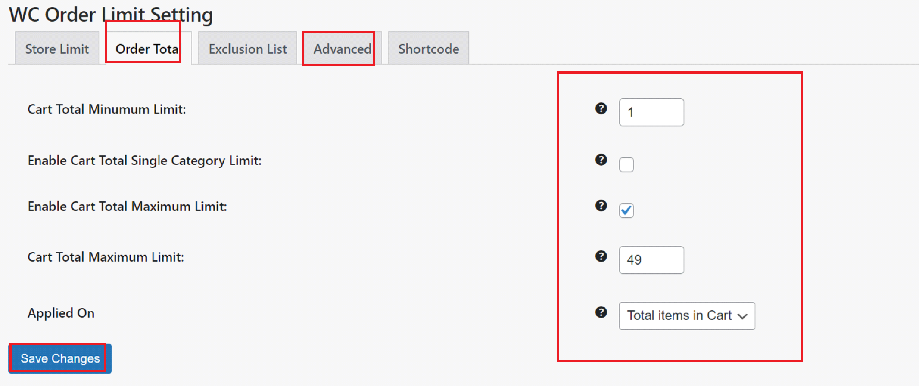The height and width of the screenshot is (386, 919).
Task: Click the Save Changes button
Action: click(60, 358)
